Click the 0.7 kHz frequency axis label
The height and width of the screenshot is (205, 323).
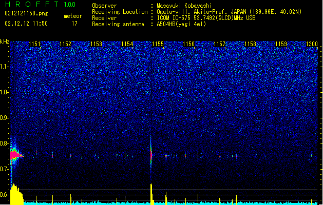point(4,169)
